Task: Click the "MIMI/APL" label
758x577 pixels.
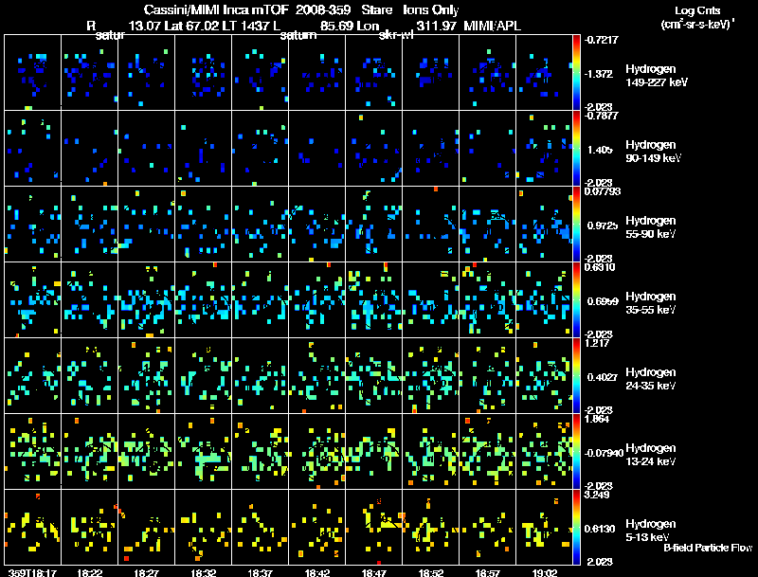Action: (492, 27)
